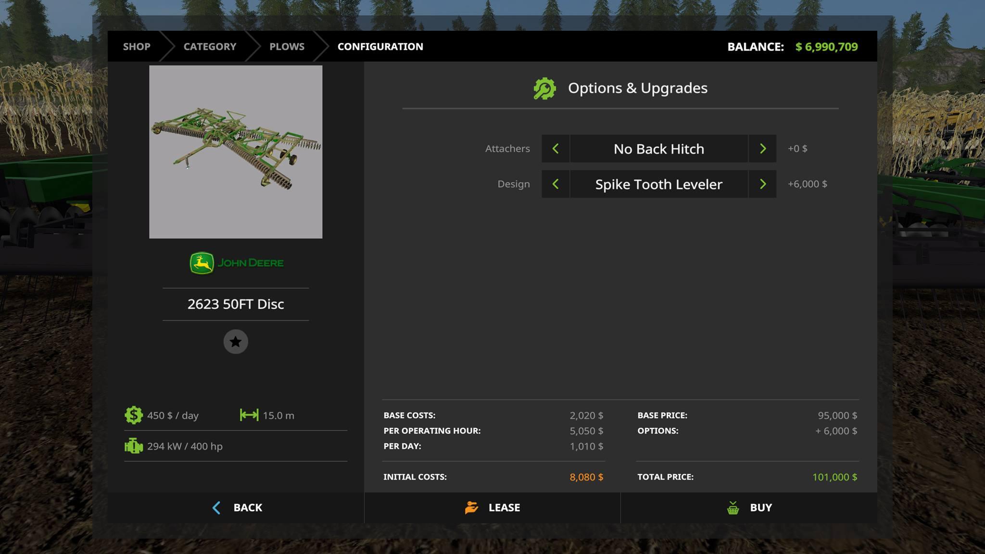Select previous Attachers option with left arrow
The height and width of the screenshot is (554, 985).
556,149
